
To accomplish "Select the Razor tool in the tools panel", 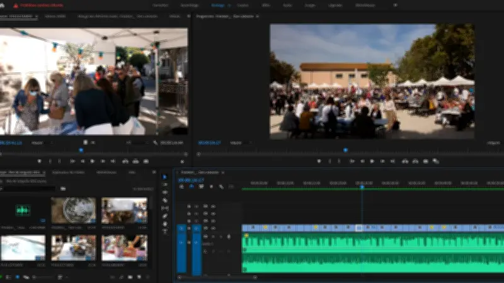I will (165, 200).
